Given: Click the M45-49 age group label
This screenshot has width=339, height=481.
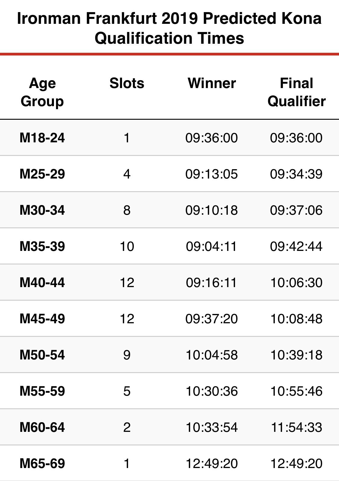Looking at the screenshot, I should [x=42, y=319].
